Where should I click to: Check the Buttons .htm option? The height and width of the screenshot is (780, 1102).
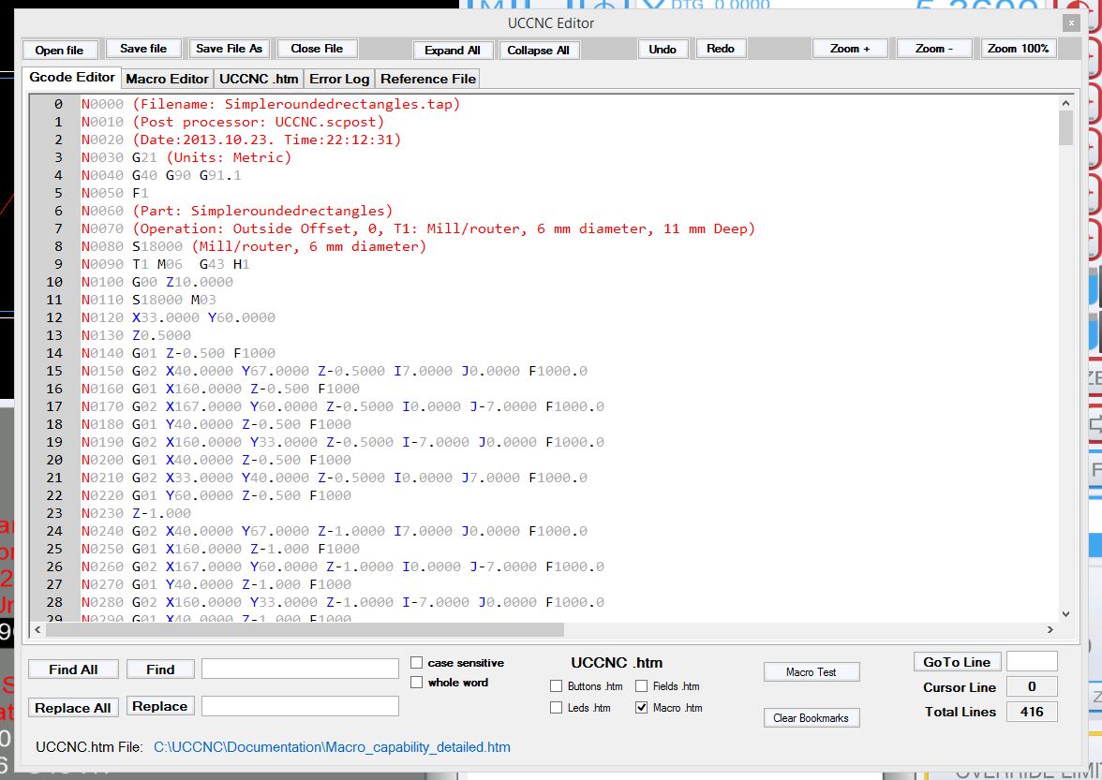(x=556, y=686)
